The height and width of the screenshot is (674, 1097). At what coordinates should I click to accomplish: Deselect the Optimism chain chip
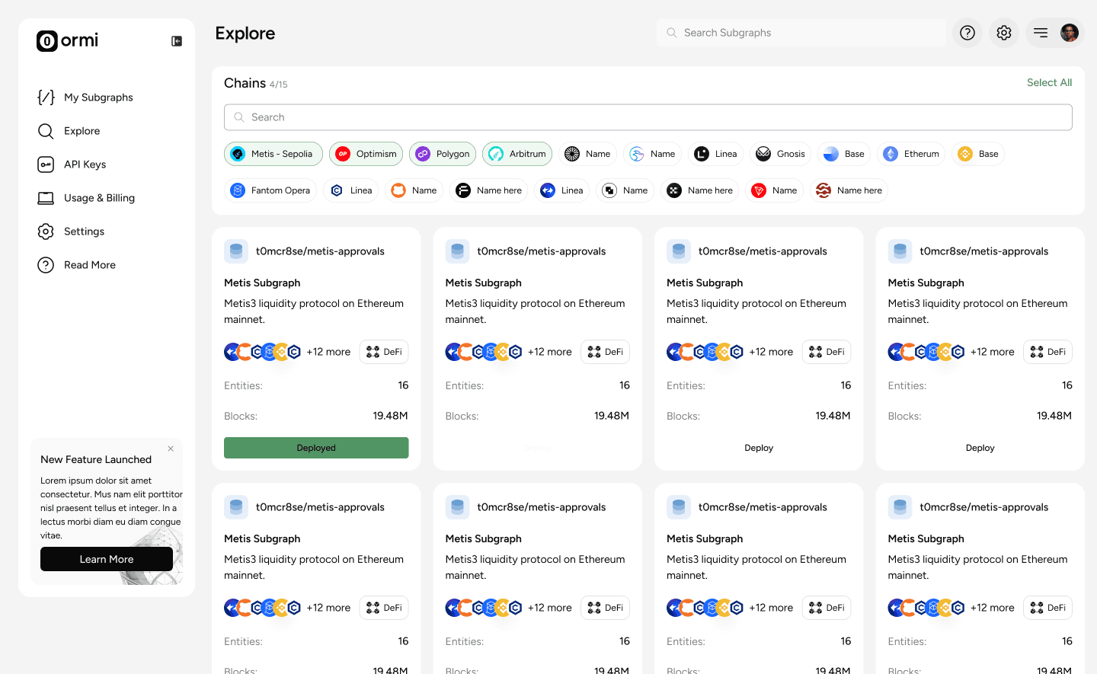pos(366,154)
